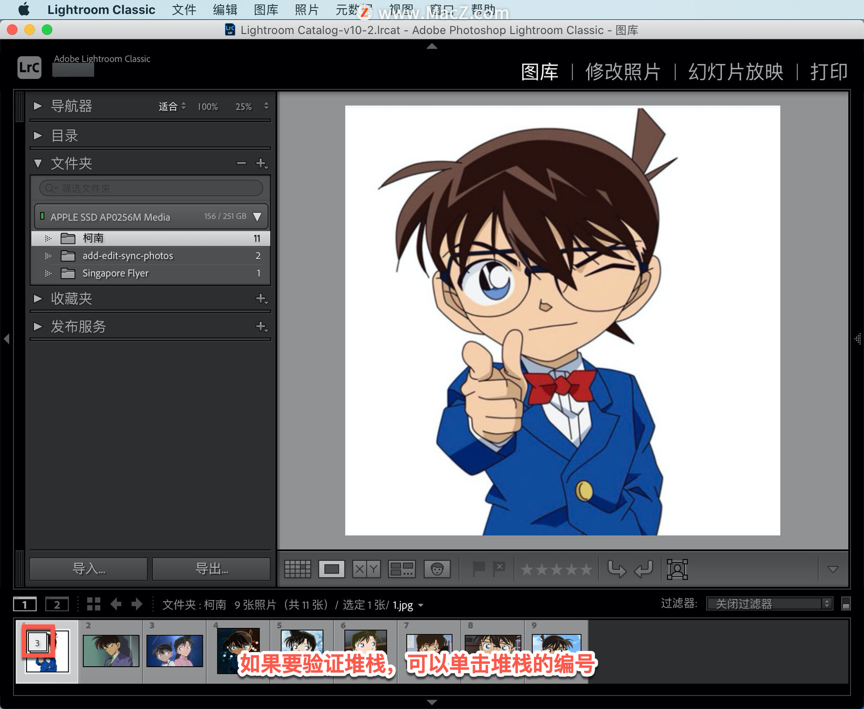864x709 pixels.
Task: Show main window display 1
Action: (25, 604)
